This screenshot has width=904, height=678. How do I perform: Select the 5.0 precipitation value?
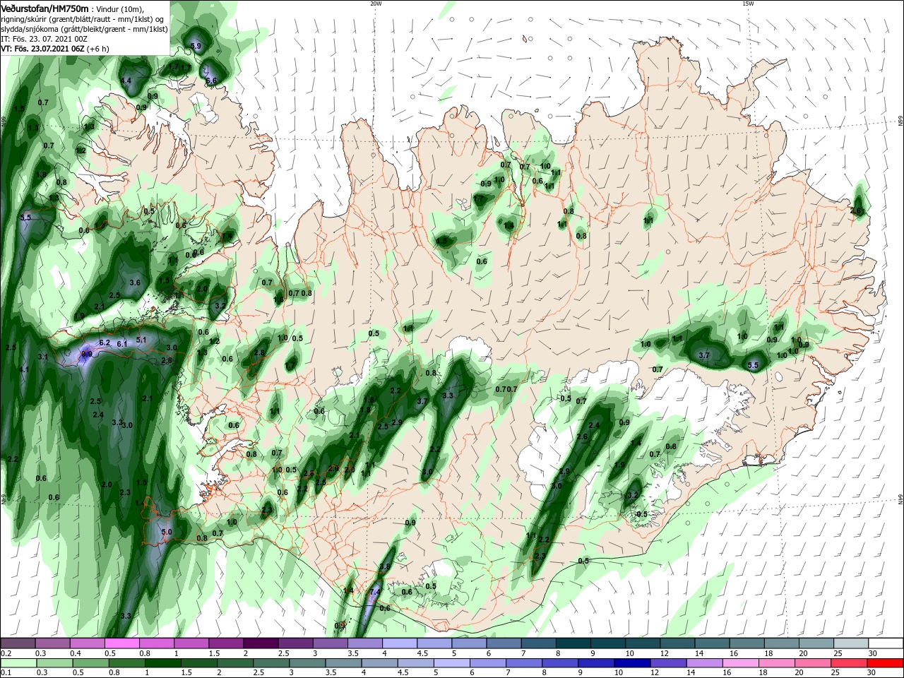tap(167, 532)
